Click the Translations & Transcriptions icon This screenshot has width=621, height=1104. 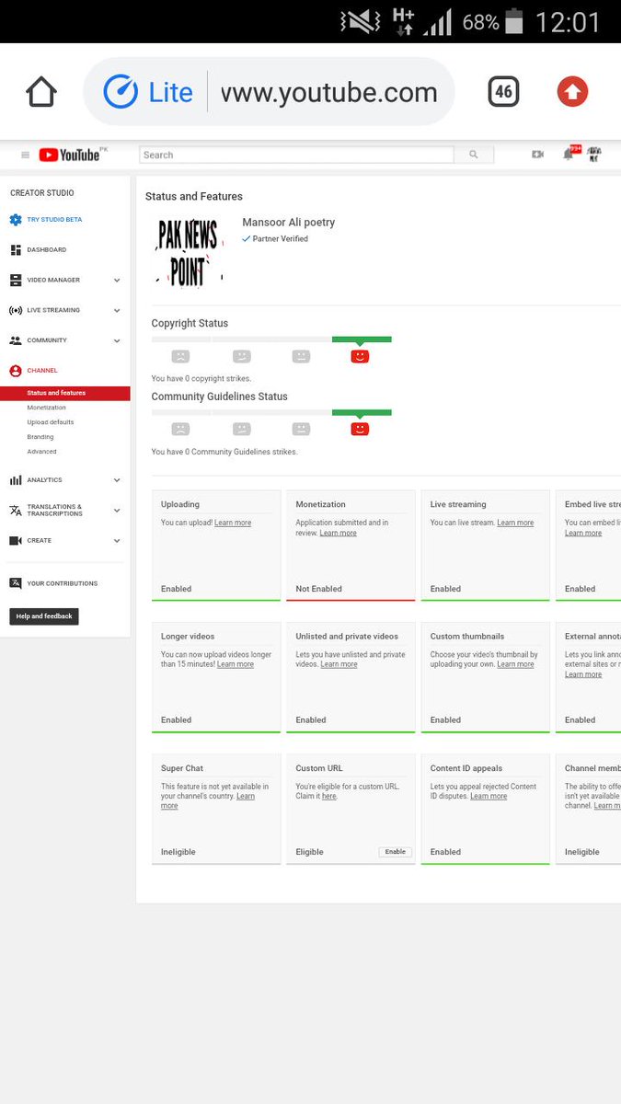(x=16, y=511)
